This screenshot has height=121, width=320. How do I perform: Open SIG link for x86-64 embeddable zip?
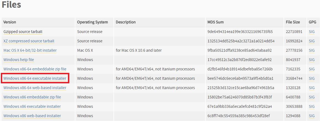click(312, 69)
